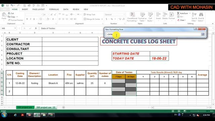Click the Page Layout view icon in status bar
Viewport: 215px width, 121px height.
(x=179, y=111)
